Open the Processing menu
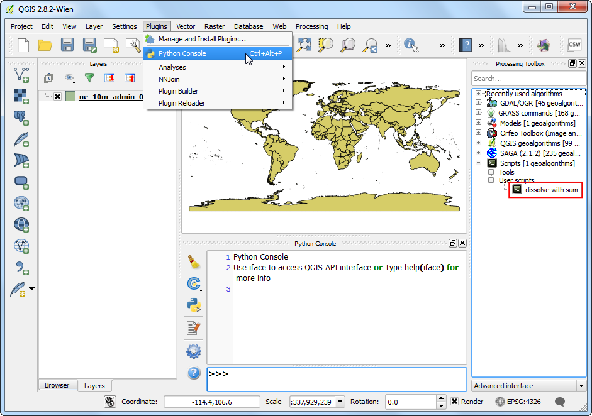The image size is (592, 416). [x=311, y=26]
